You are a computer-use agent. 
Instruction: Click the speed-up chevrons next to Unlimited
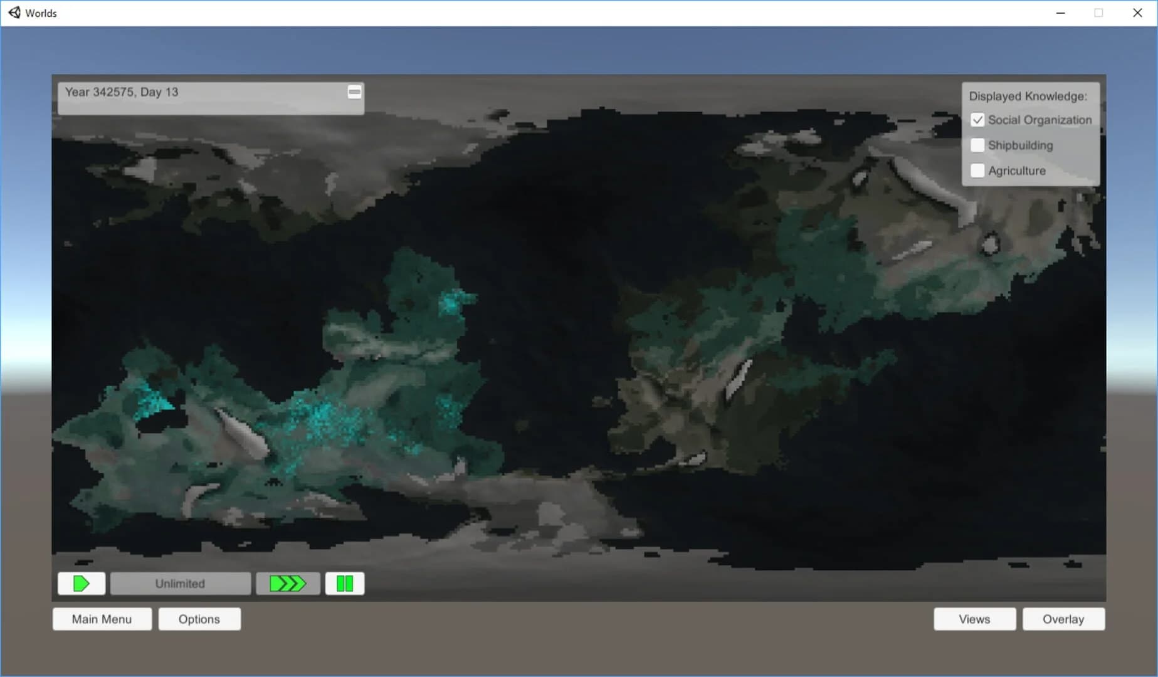pos(288,583)
